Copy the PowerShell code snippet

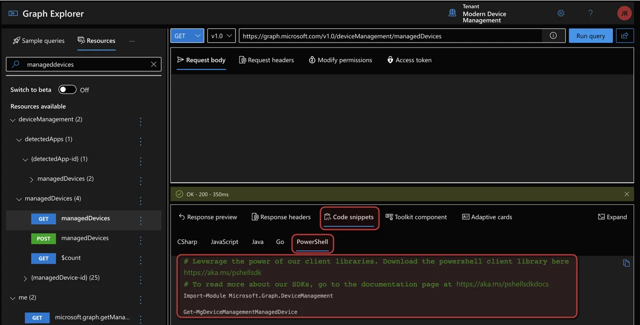[x=626, y=263]
